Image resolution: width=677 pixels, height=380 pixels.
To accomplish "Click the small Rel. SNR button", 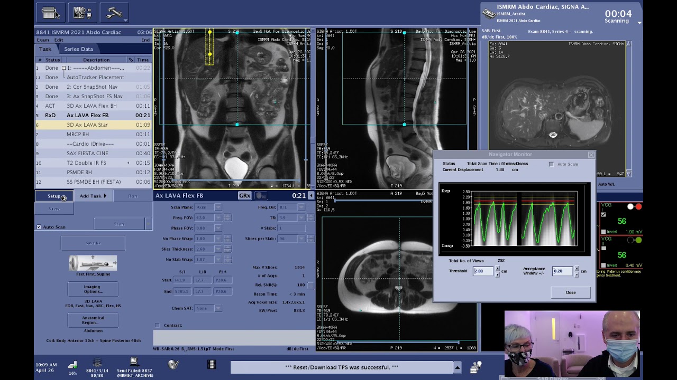I will click(x=310, y=285).
